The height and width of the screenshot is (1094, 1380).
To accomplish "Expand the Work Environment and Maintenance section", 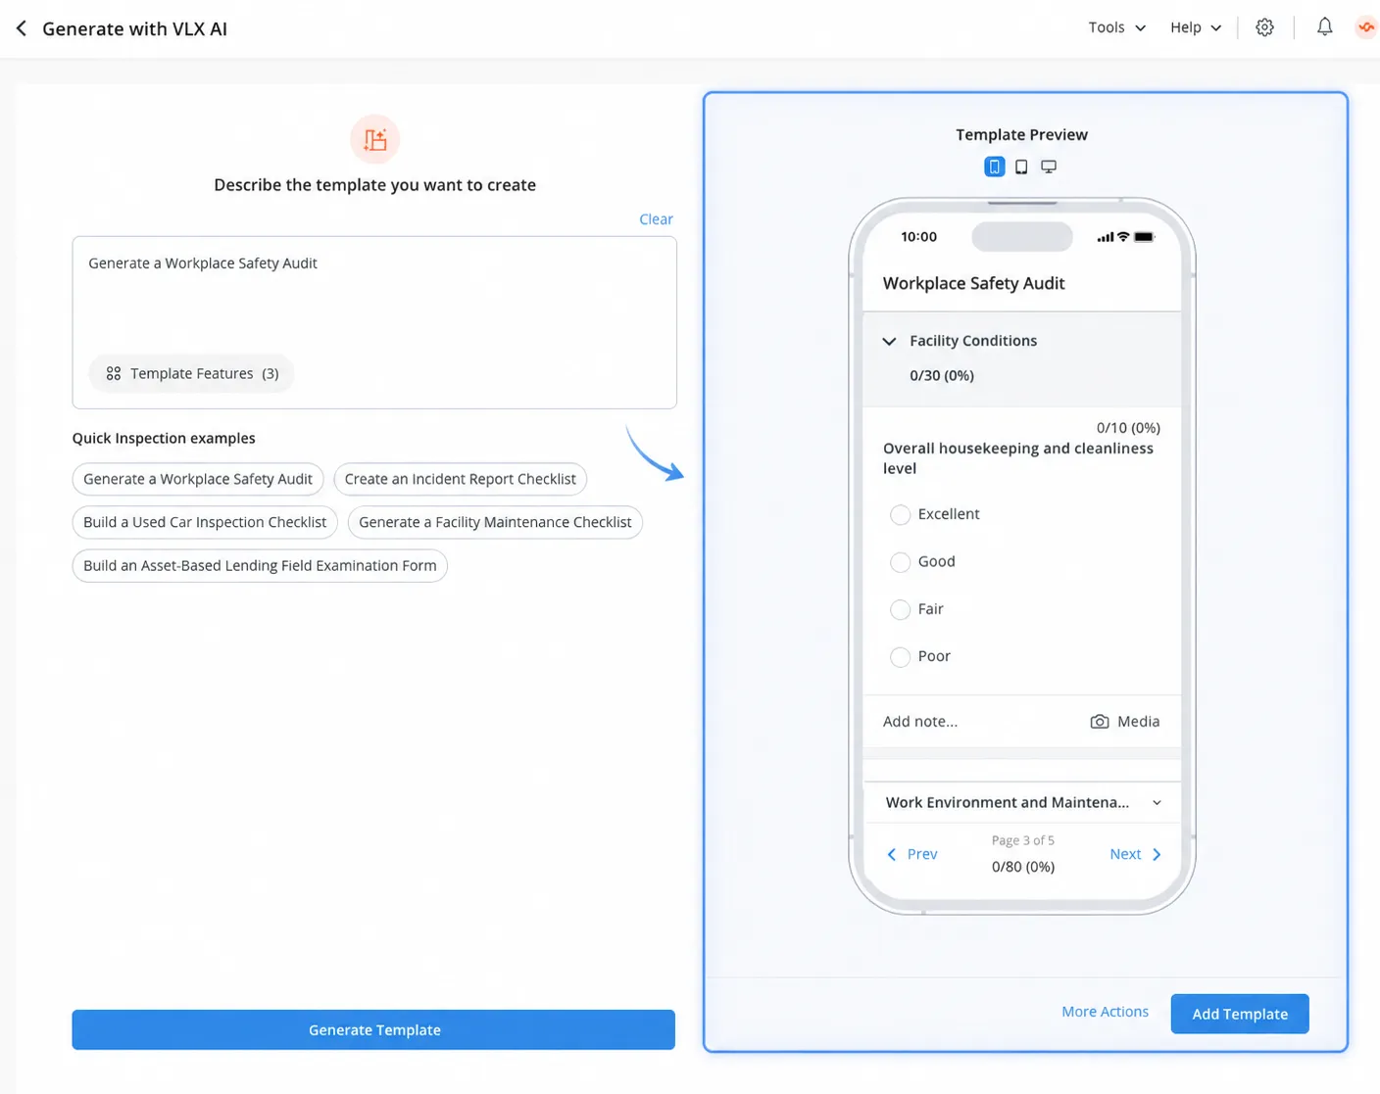I will pos(1157,803).
